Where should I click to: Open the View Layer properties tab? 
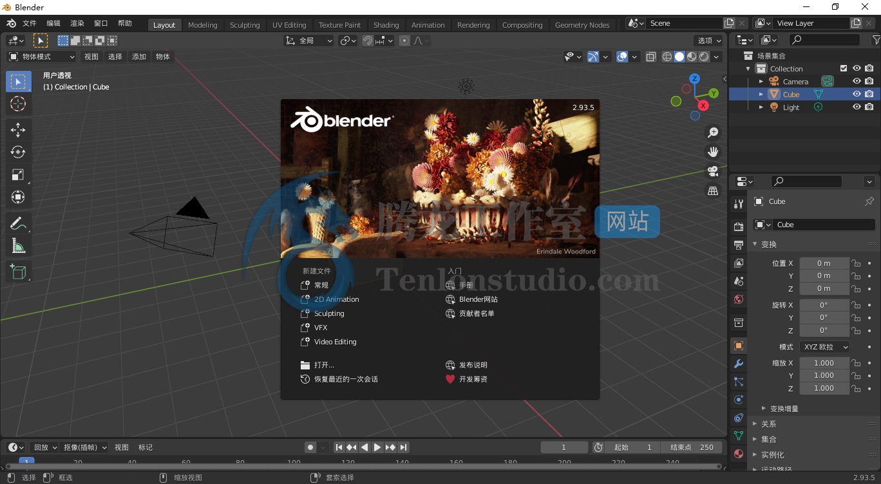point(739,263)
